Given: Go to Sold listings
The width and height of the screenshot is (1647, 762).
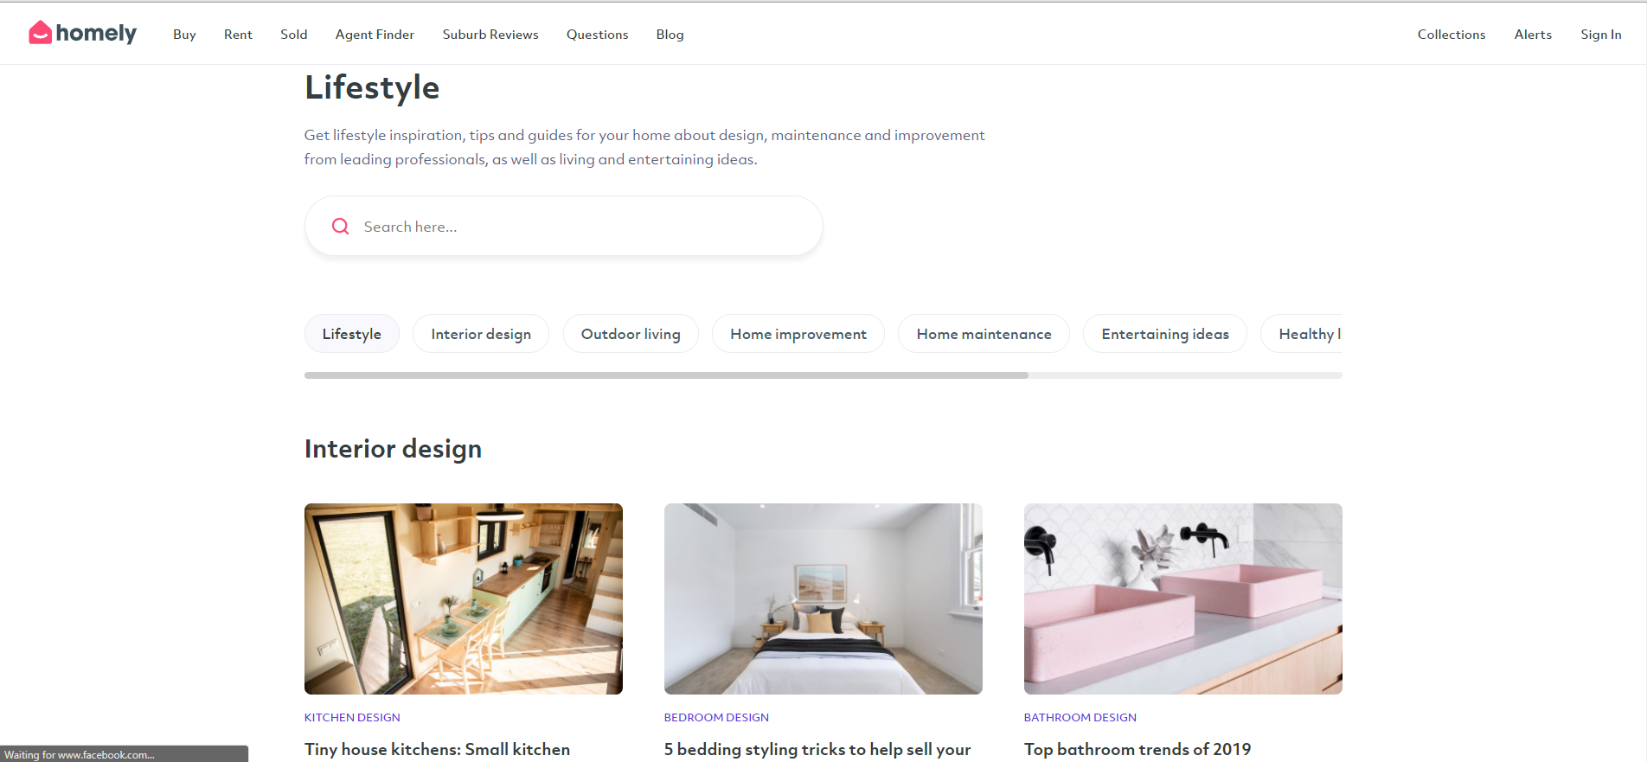Looking at the screenshot, I should point(294,35).
